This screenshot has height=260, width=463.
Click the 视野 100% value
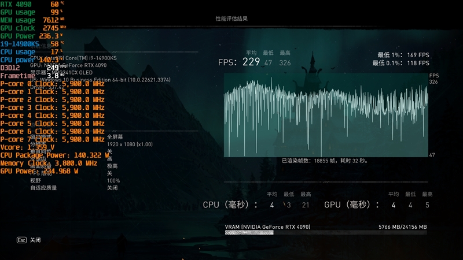click(x=113, y=181)
